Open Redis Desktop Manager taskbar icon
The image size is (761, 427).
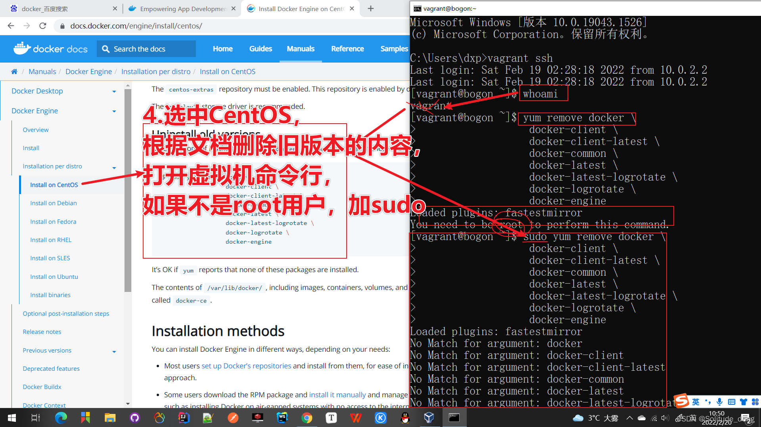(x=258, y=417)
